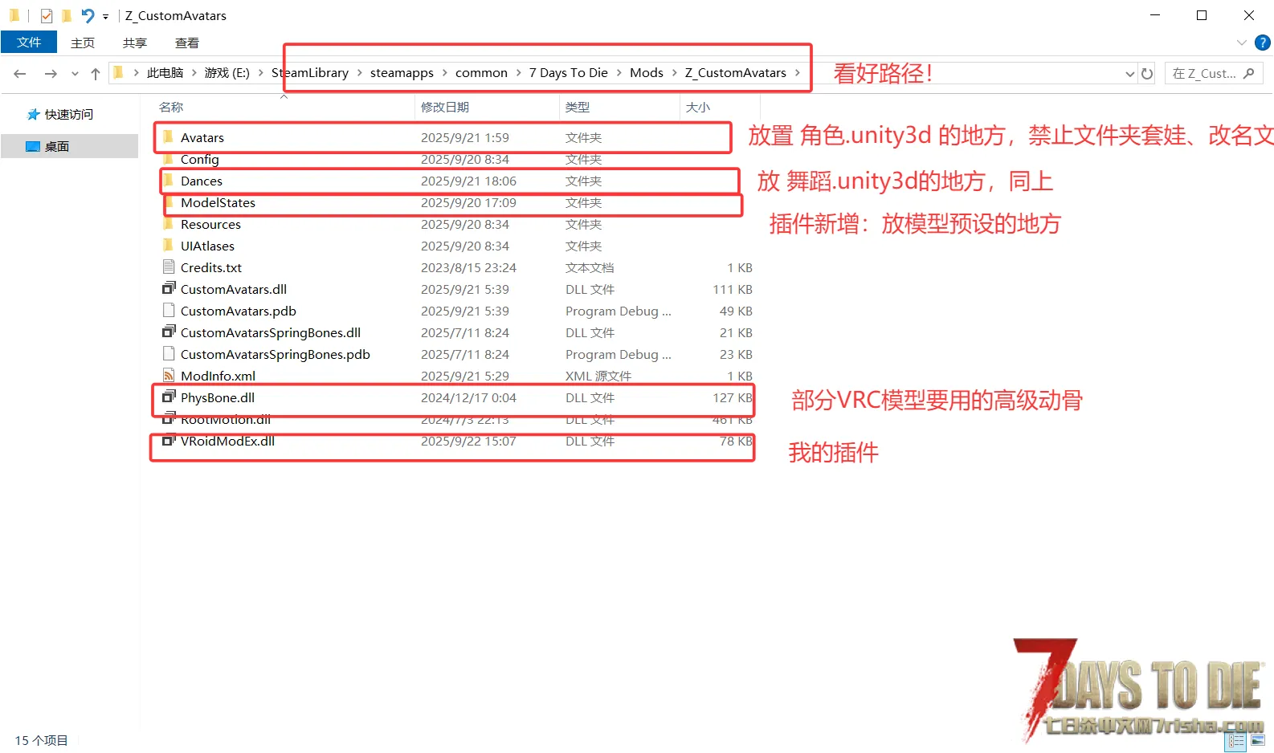Click the undo icon in title bar
Viewport: 1274px width, 753px height.
tap(88, 15)
